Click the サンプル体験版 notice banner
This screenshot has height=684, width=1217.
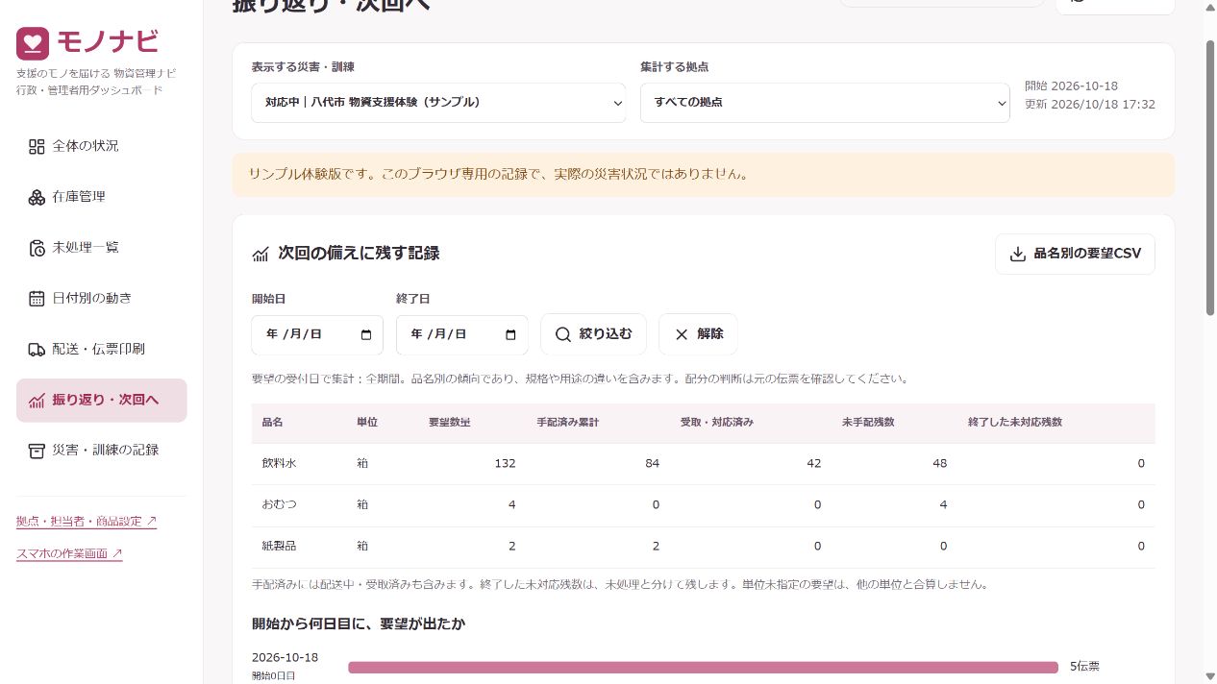point(704,175)
